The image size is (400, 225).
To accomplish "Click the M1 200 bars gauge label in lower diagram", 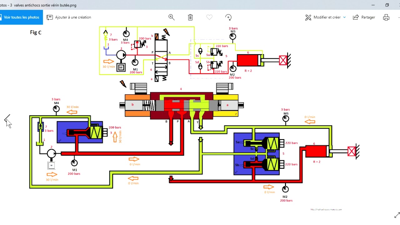I will tap(74, 172).
